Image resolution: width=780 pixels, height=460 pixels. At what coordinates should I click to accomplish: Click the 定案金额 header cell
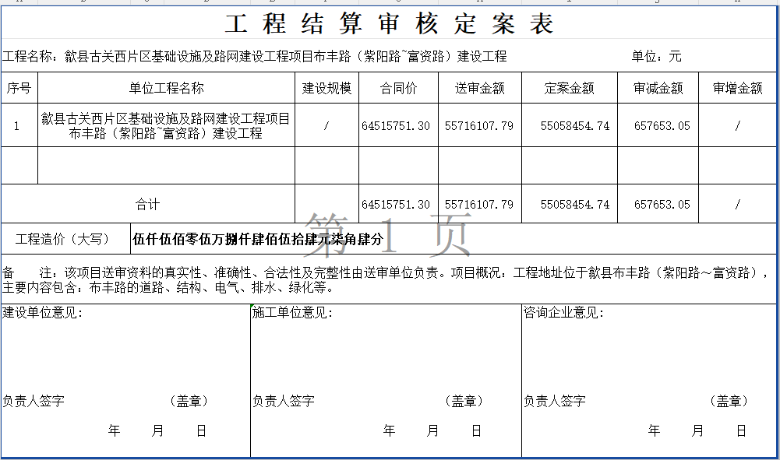pos(569,89)
